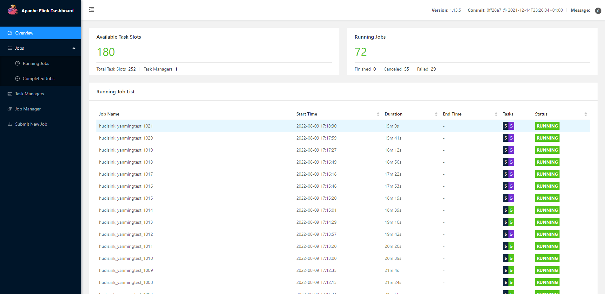Sort table by Duration sorter arrows
Image resolution: width=609 pixels, height=294 pixels.
(x=436, y=114)
